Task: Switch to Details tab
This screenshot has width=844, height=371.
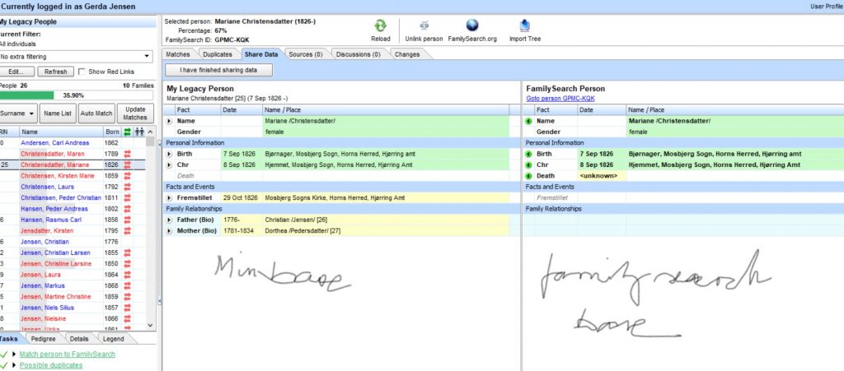Action: click(78, 339)
